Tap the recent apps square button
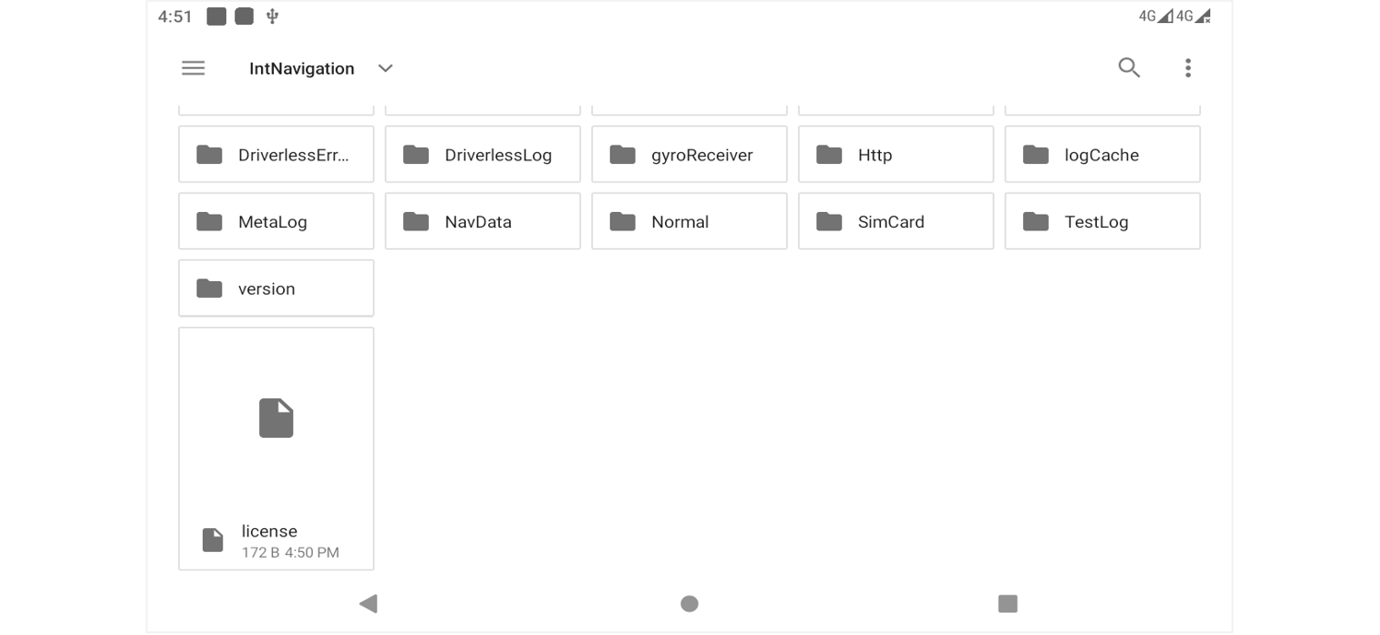Screen dimensions: 1380x635 [1007, 604]
